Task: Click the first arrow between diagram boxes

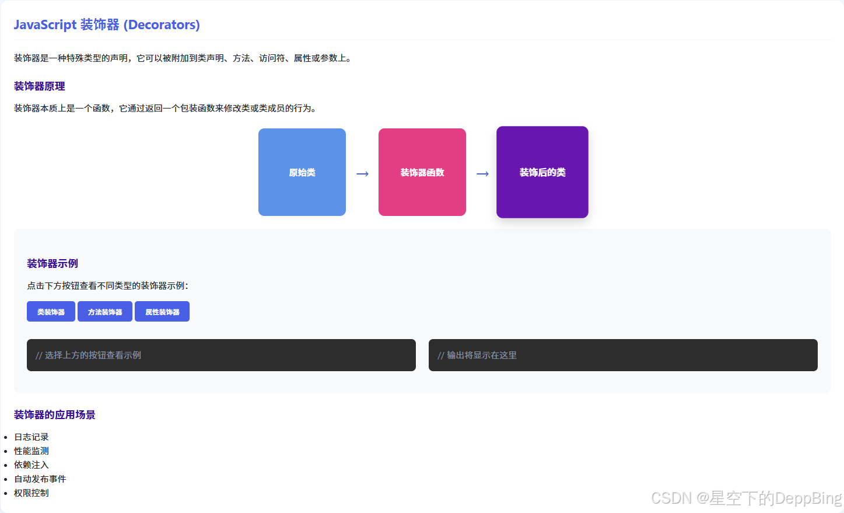Action: coord(362,173)
